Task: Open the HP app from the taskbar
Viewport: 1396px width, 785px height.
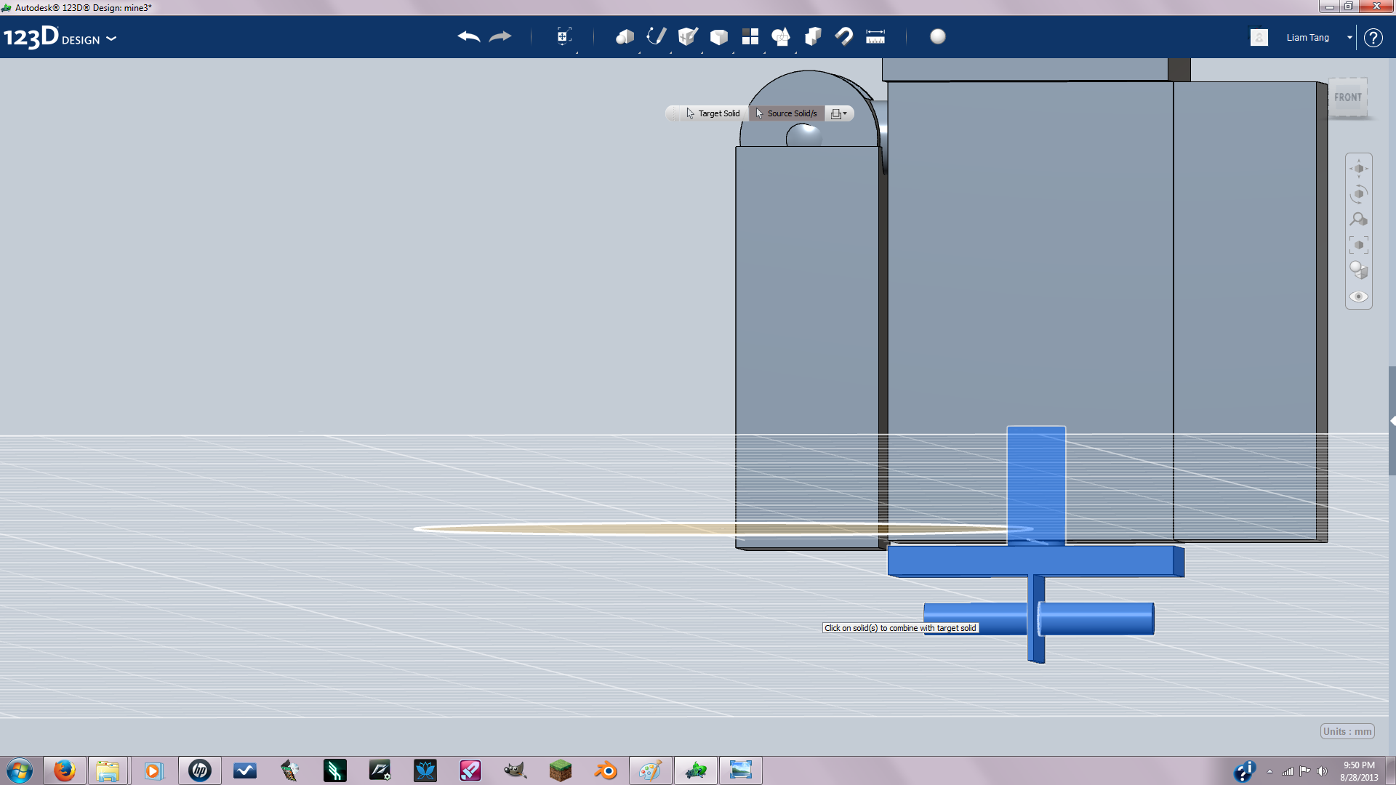Action: point(199,770)
